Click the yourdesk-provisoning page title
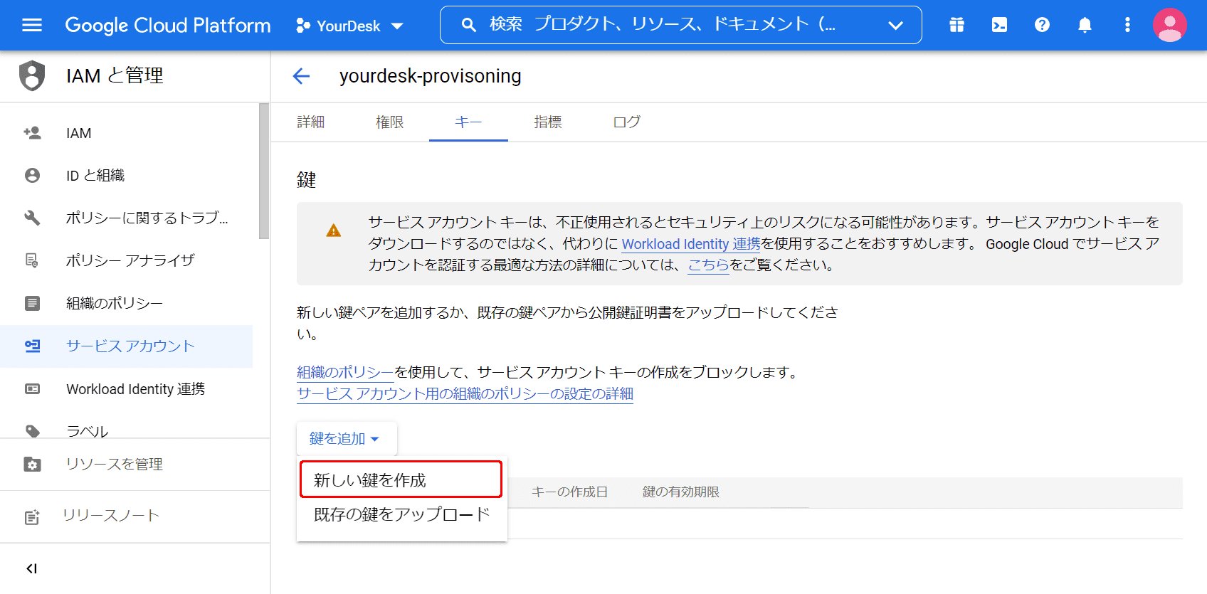 tap(431, 76)
